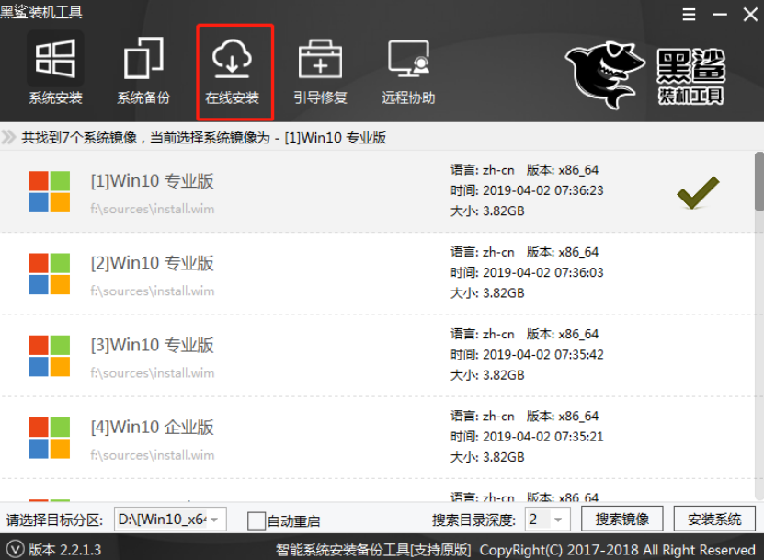Click the Windows logo of [4]Win10 企业版
The height and width of the screenshot is (560, 764).
click(x=50, y=438)
